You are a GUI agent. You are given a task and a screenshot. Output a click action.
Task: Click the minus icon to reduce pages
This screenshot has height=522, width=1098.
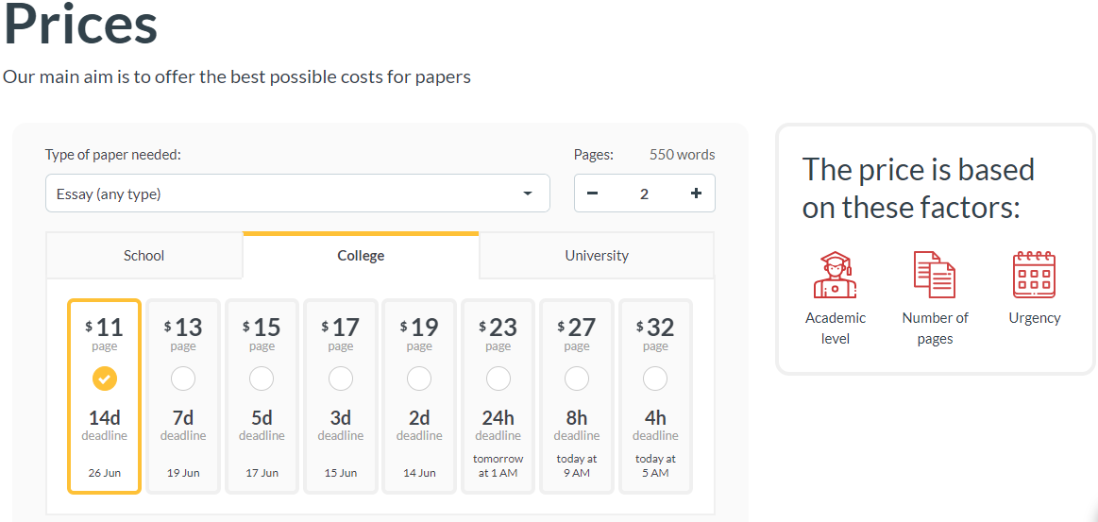coord(593,194)
